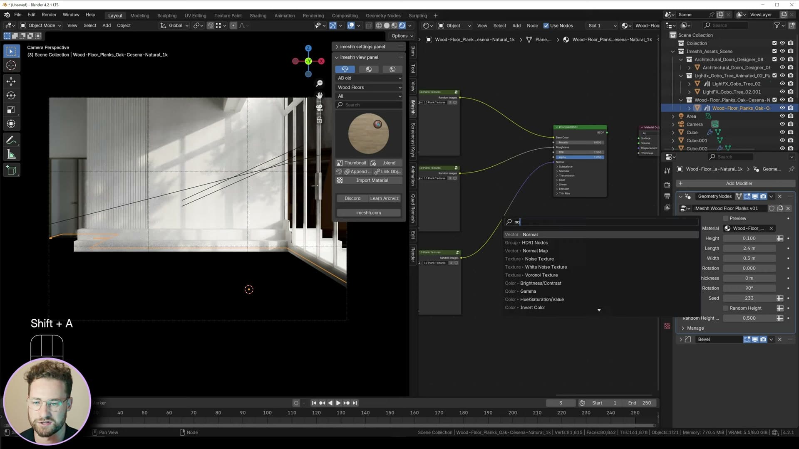
Task: Hide the Camera object in outliner
Action: pyautogui.click(x=782, y=124)
